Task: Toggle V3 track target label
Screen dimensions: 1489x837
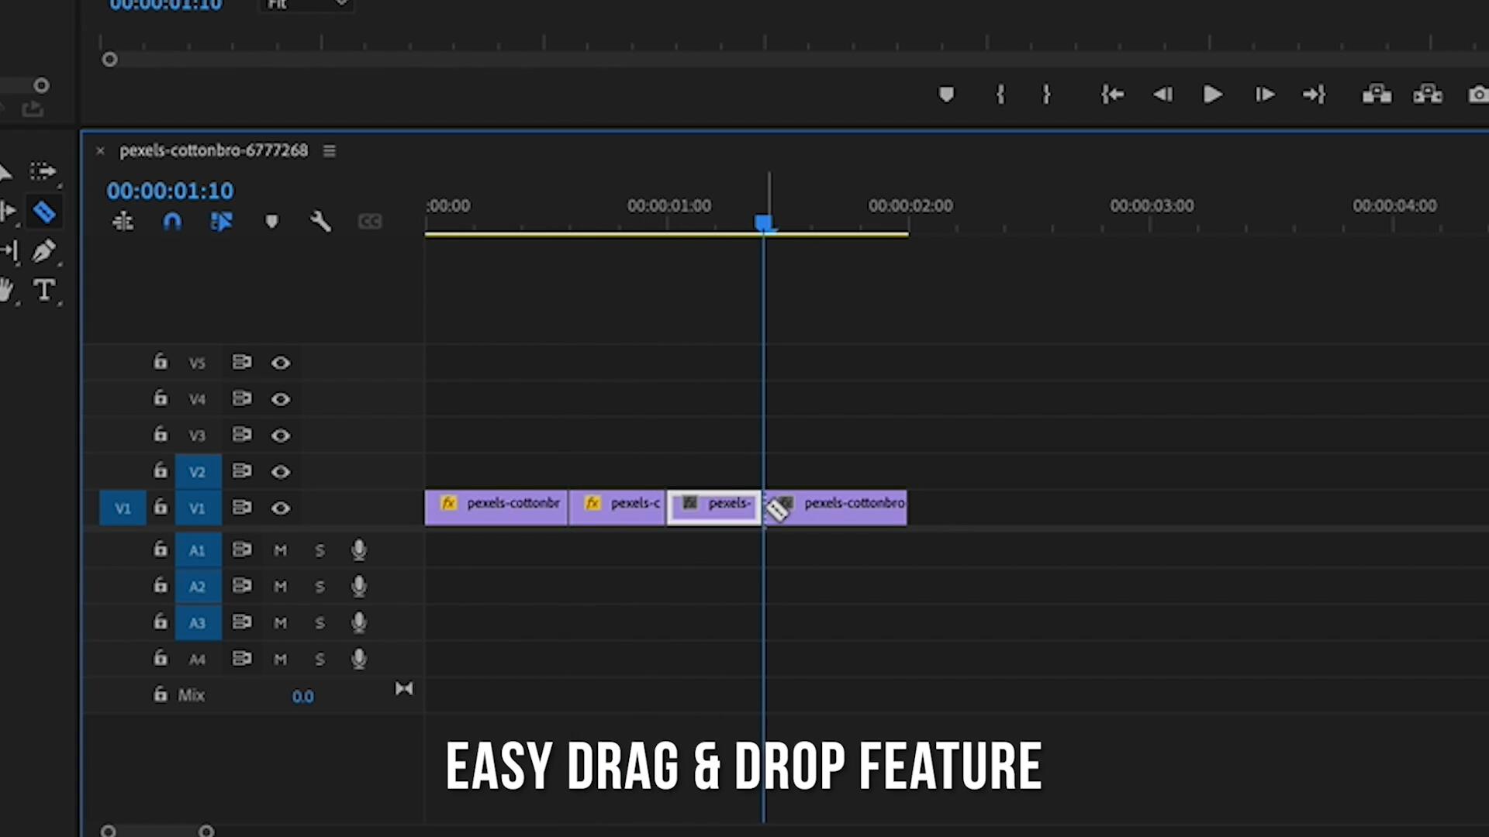Action: 198,436
